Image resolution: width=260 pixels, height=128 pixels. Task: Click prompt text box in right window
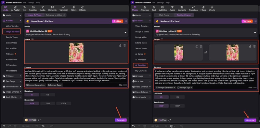206,77
